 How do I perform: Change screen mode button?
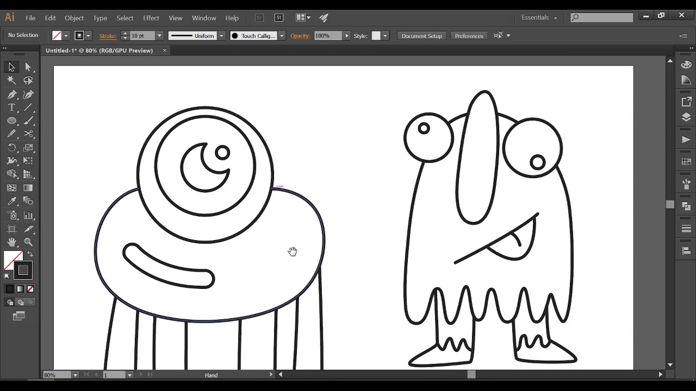pyautogui.click(x=19, y=316)
